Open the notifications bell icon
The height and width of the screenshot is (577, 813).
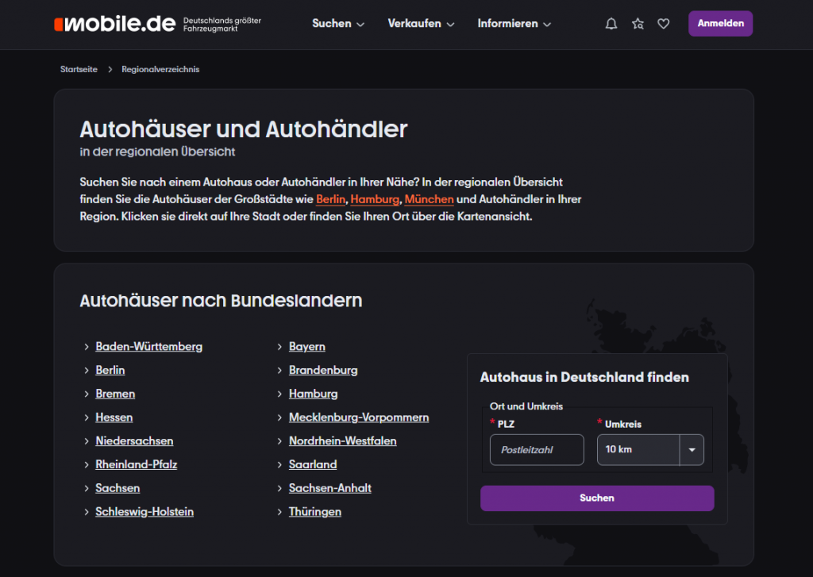point(611,24)
